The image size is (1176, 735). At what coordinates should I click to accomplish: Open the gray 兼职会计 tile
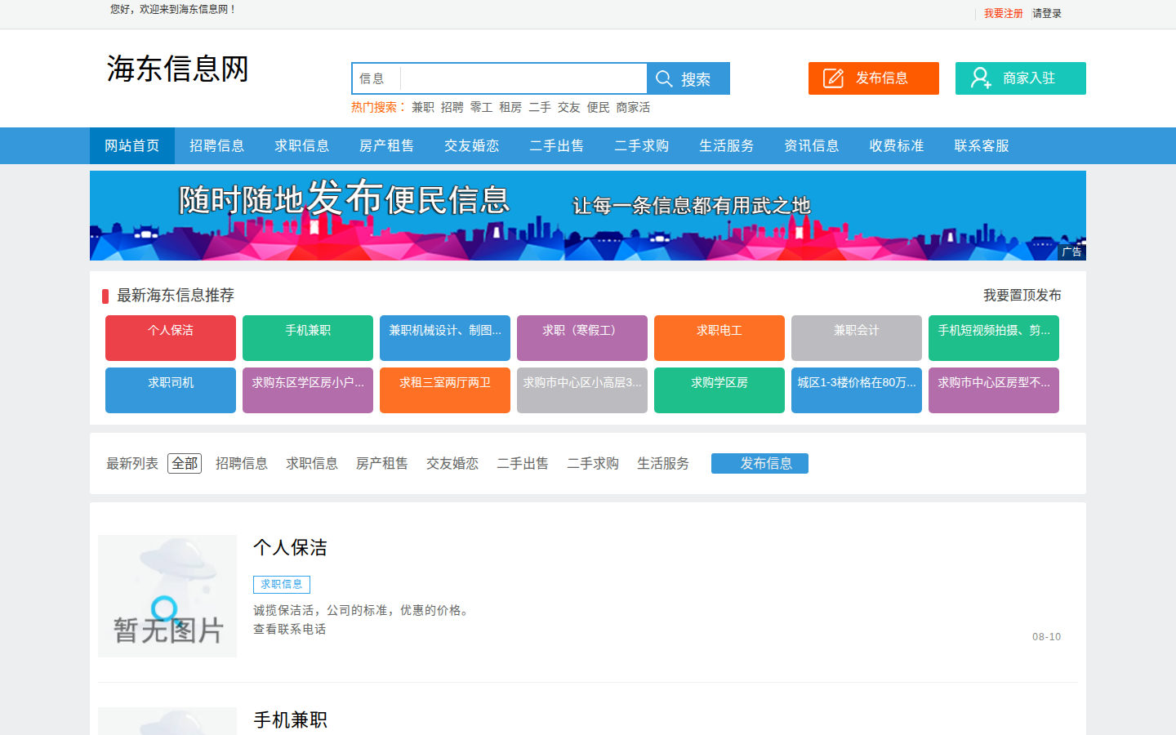coord(857,338)
